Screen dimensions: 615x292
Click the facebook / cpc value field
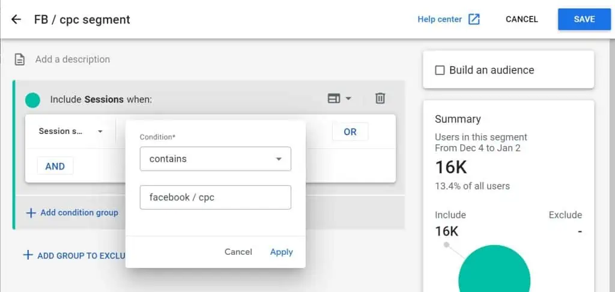coord(216,198)
